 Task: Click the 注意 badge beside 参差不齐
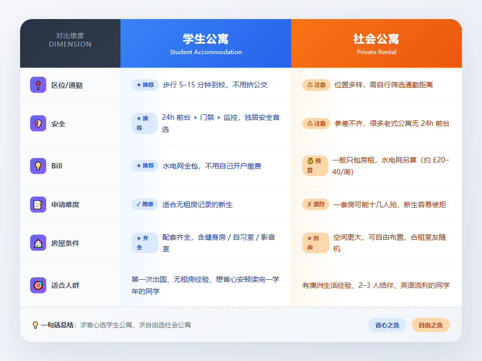tap(316, 123)
